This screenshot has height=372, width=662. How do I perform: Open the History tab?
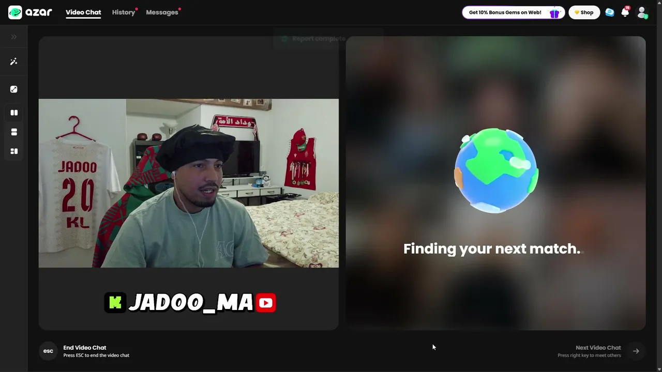coord(124,12)
